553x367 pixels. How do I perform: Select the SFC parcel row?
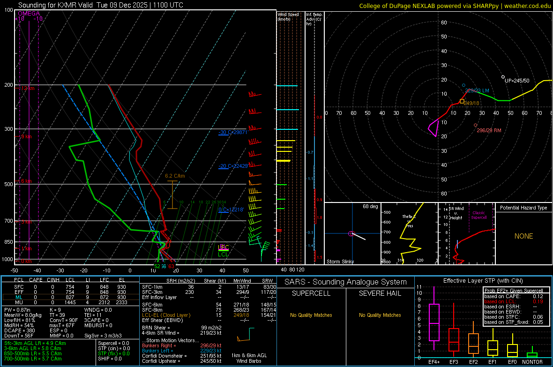click(70, 287)
